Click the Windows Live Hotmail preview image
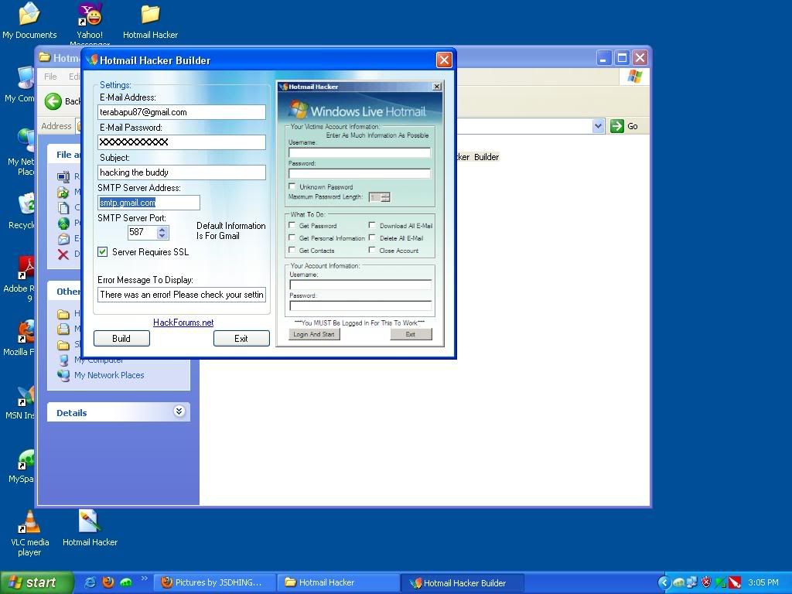This screenshot has width=792, height=594. click(x=360, y=213)
